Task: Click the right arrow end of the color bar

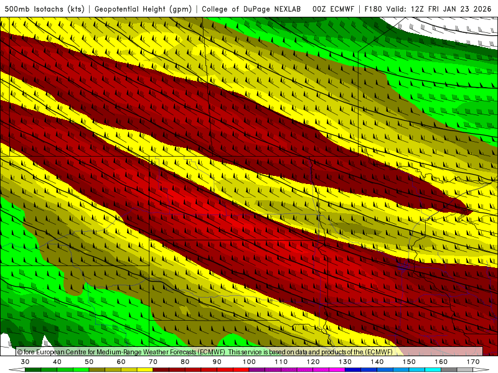Action: (481, 369)
